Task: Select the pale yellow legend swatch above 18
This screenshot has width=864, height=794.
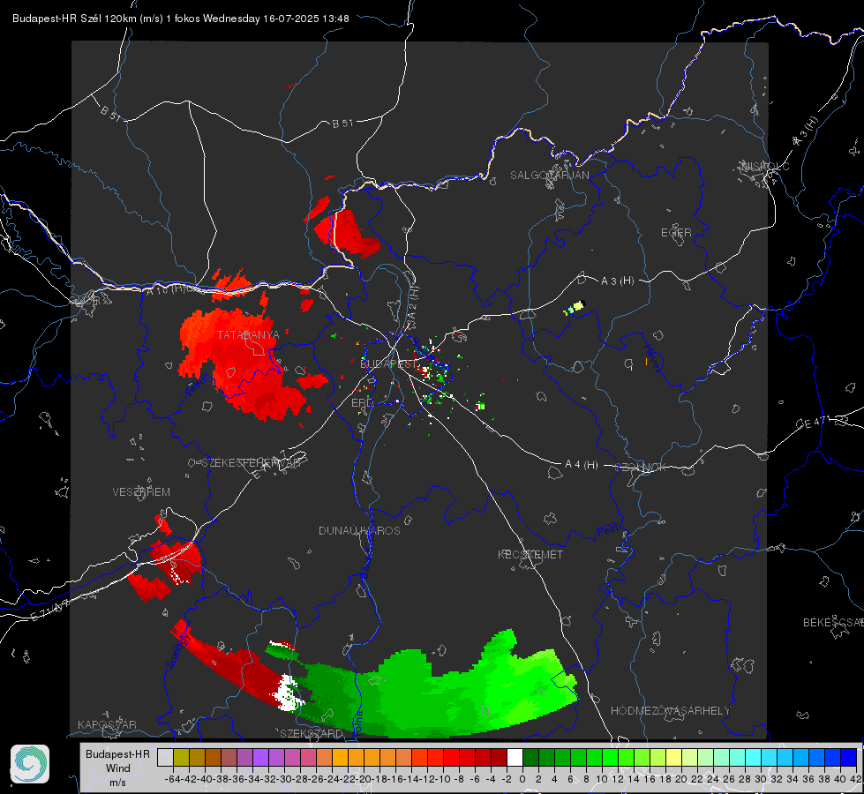Action: [x=674, y=758]
